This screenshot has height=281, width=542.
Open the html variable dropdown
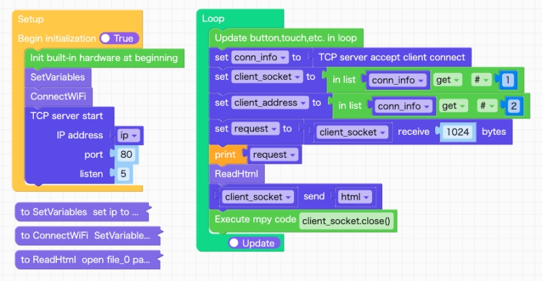pos(355,198)
